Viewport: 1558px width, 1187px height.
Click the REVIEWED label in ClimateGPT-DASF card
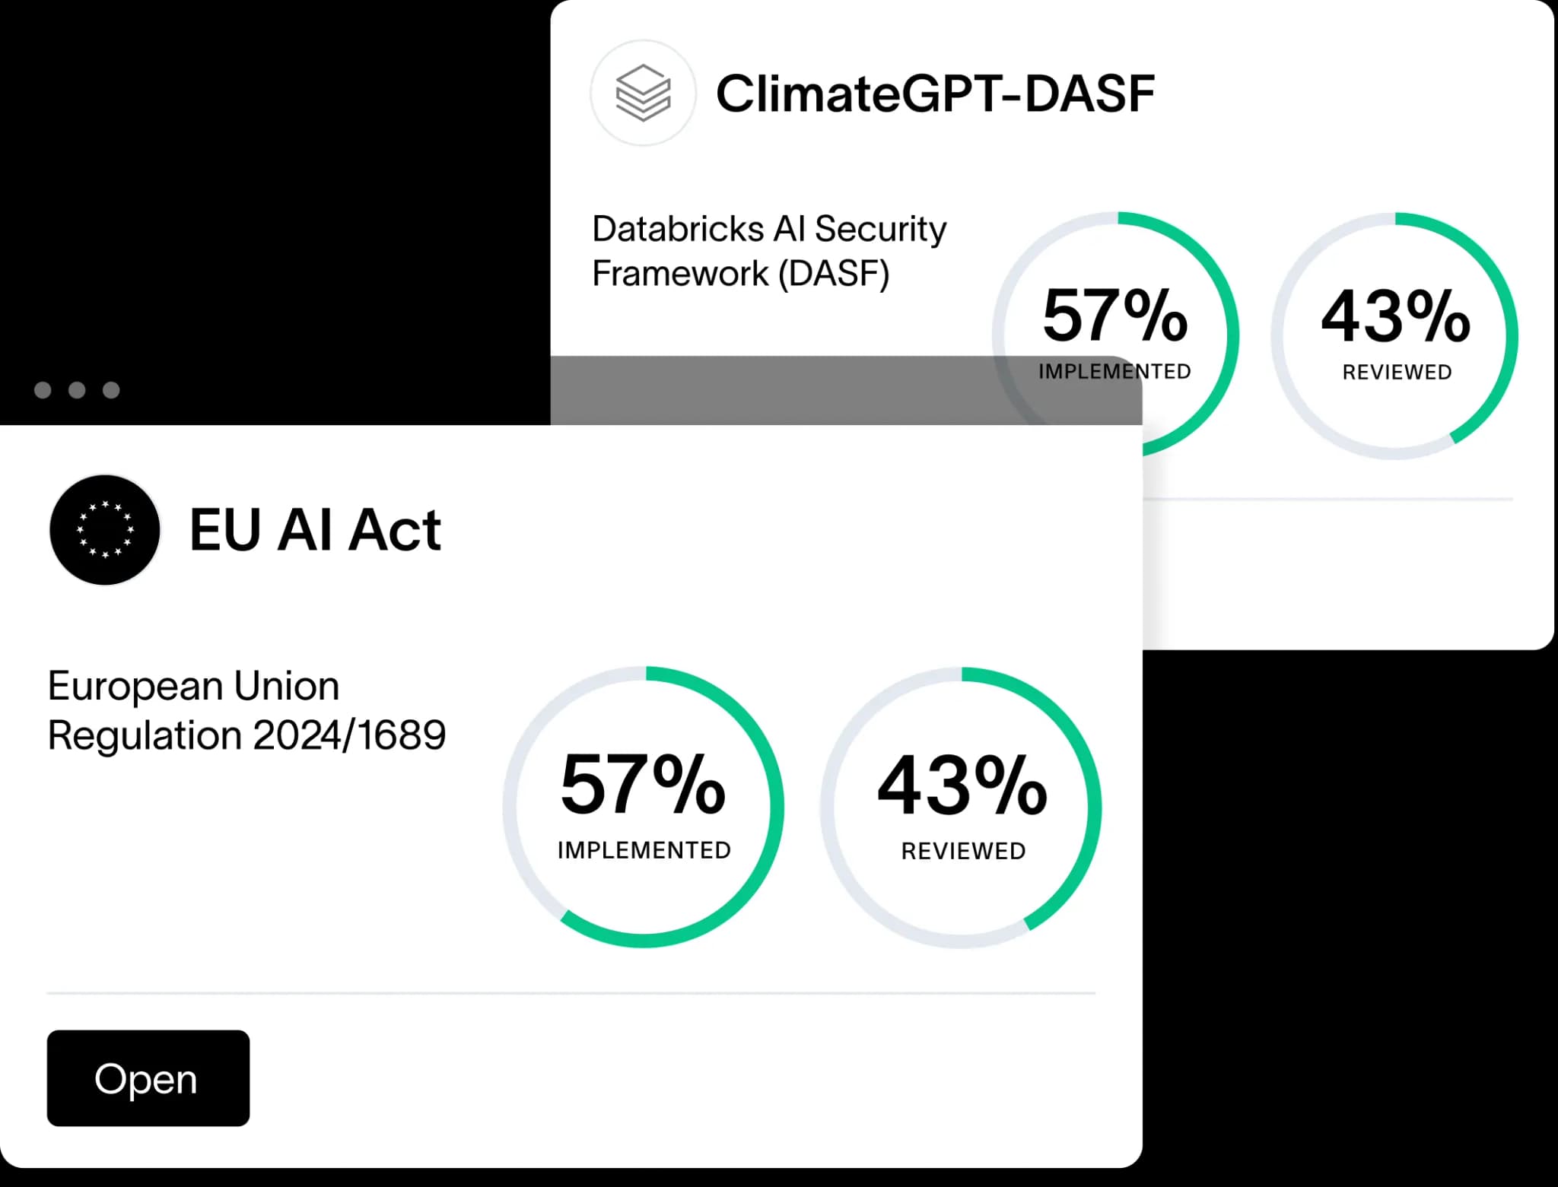point(1397,373)
